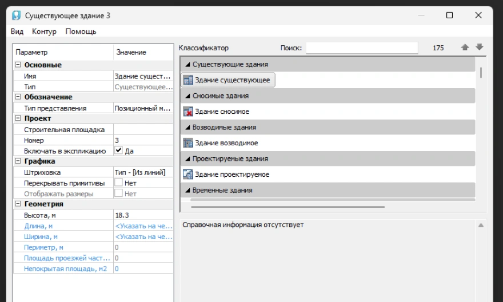Open the 'Контур' menu
The image size is (503, 302).
pos(44,31)
